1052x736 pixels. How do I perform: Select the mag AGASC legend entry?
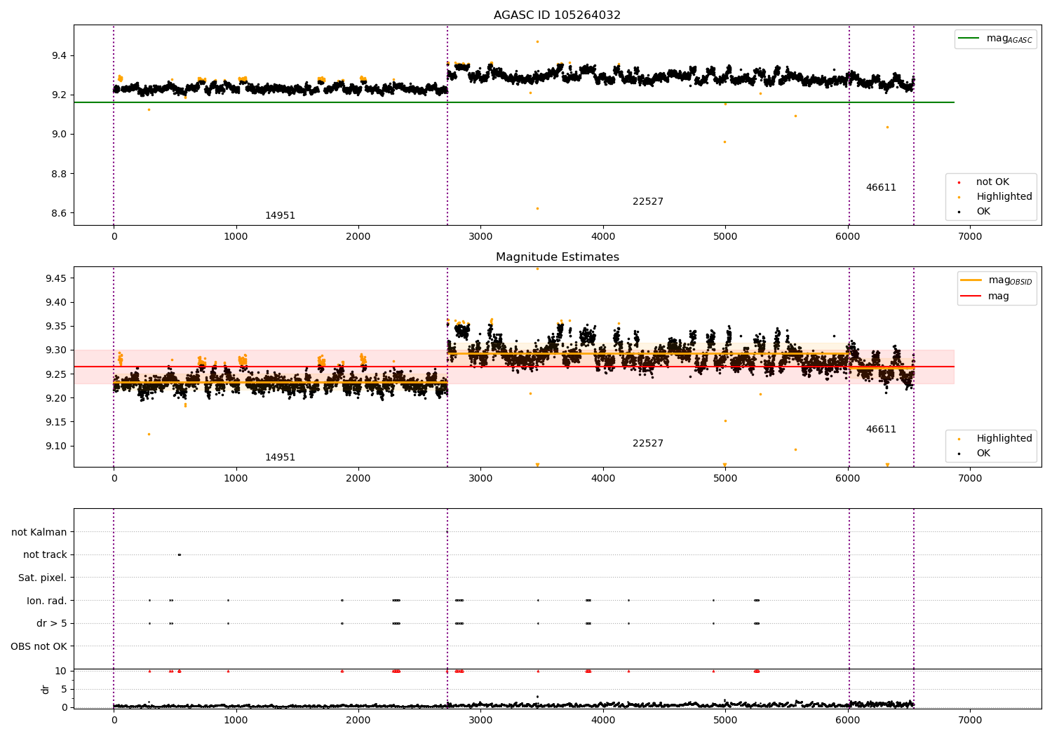click(x=995, y=39)
